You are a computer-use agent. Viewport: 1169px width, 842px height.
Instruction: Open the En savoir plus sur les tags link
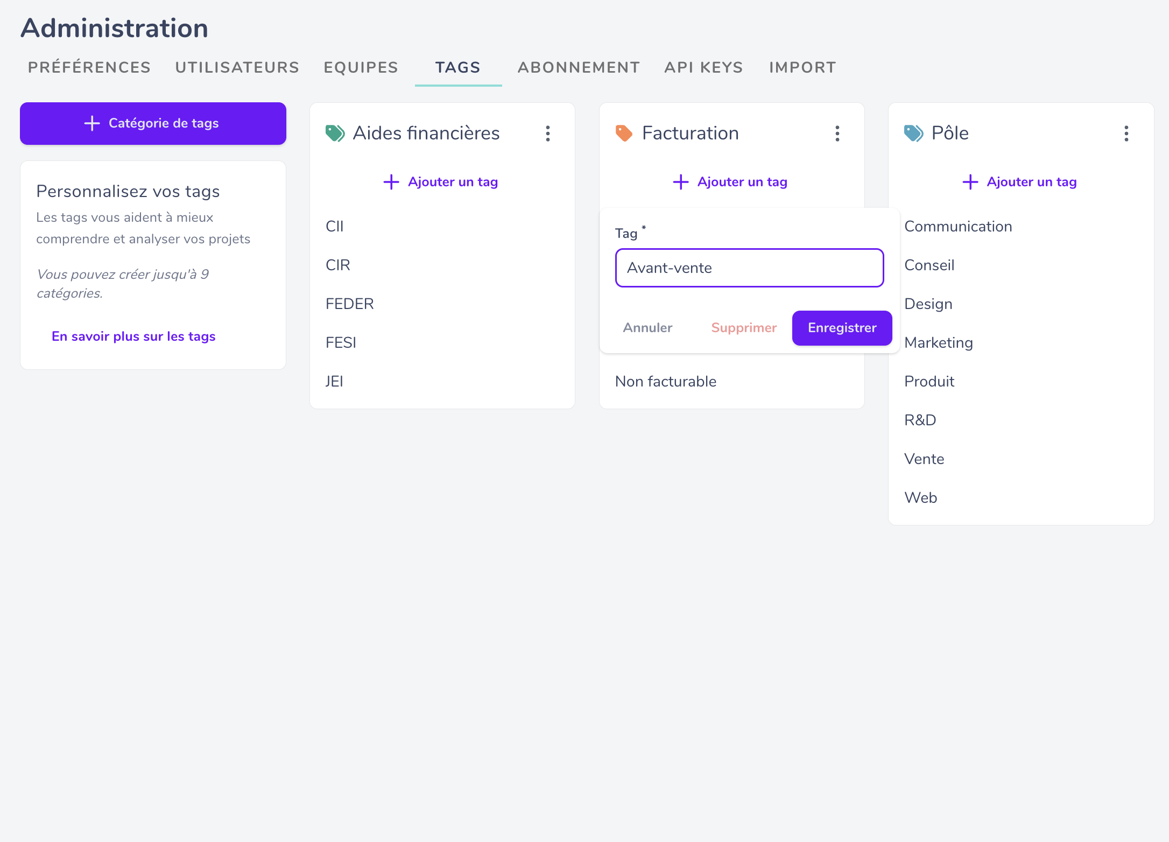coord(133,336)
